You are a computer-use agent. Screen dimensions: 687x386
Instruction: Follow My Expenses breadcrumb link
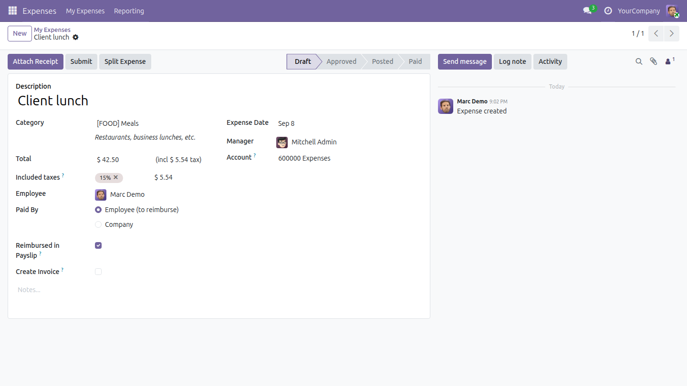[52, 30]
